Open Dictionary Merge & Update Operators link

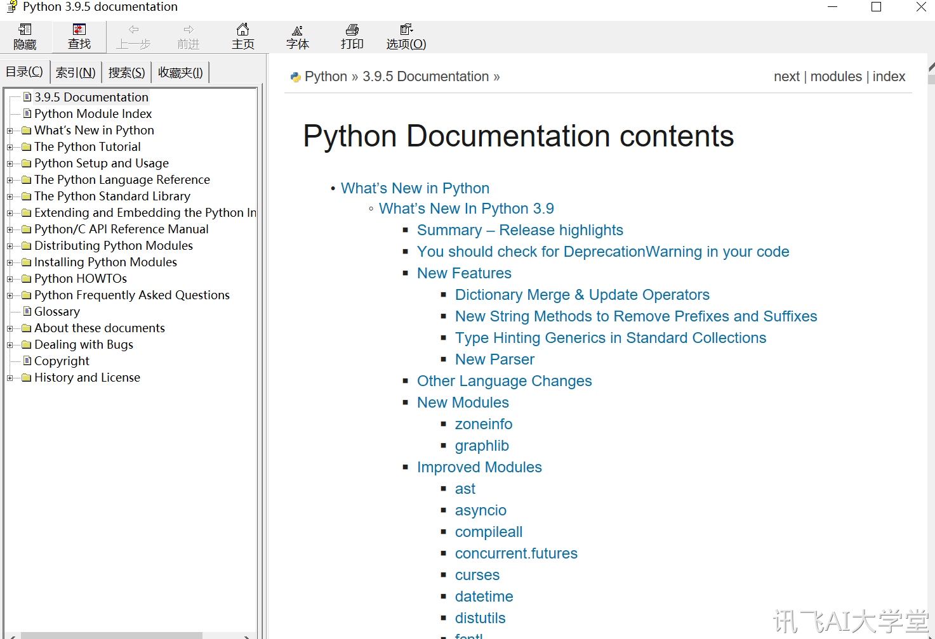[x=582, y=295]
